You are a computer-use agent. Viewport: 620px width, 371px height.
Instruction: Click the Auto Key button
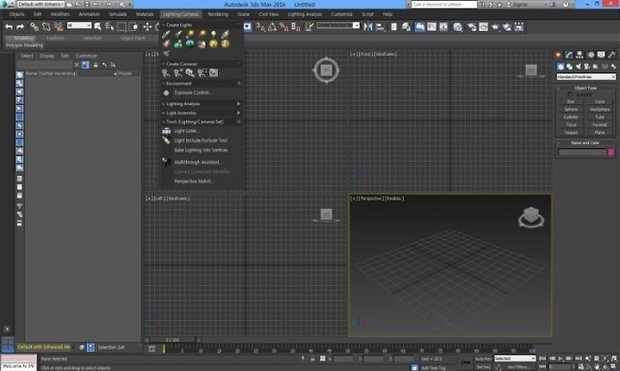point(483,359)
